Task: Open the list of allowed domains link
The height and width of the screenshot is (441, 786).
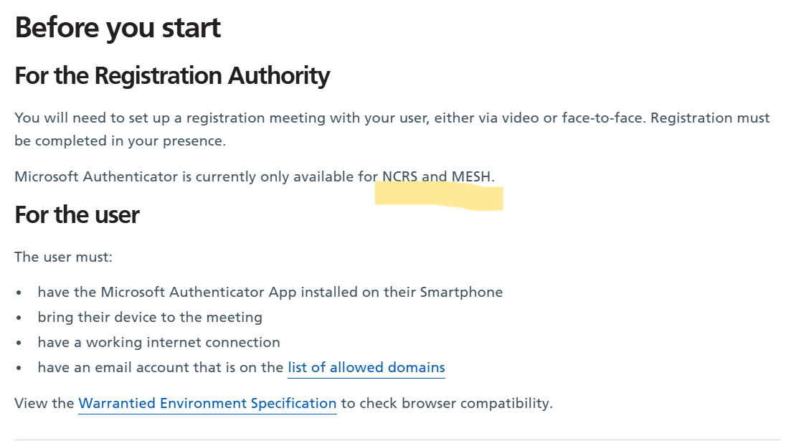Action: pos(366,368)
